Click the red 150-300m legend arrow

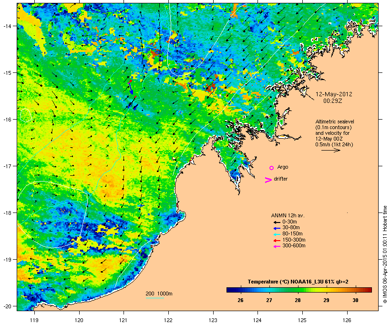(x=277, y=241)
